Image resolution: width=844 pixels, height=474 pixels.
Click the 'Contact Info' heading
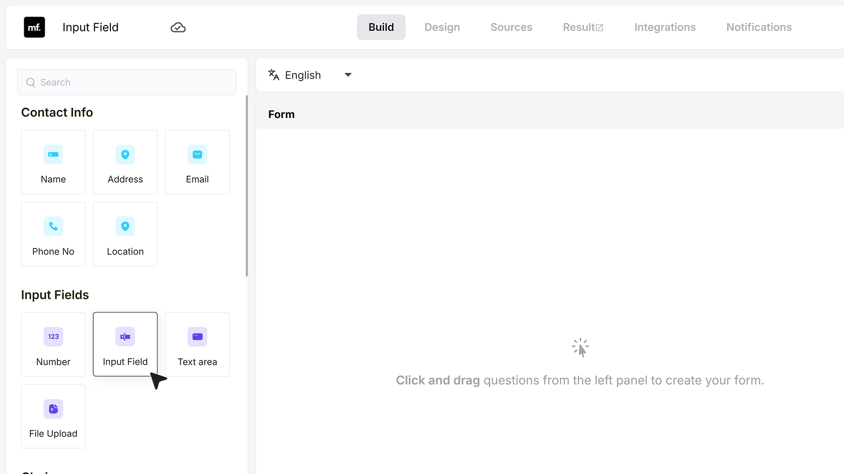click(57, 112)
